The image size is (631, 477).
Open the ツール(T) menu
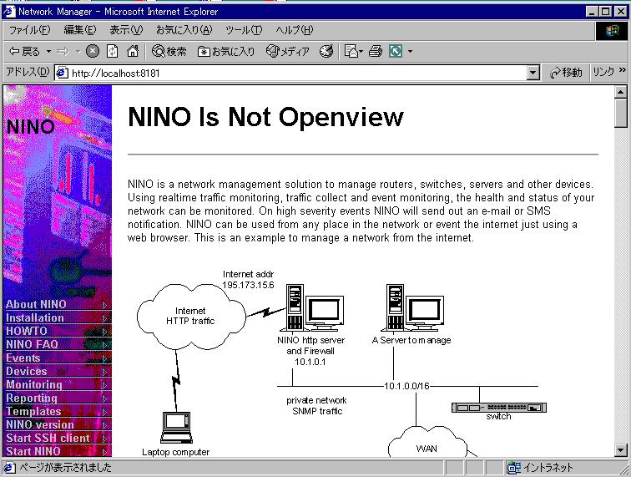pyautogui.click(x=243, y=30)
